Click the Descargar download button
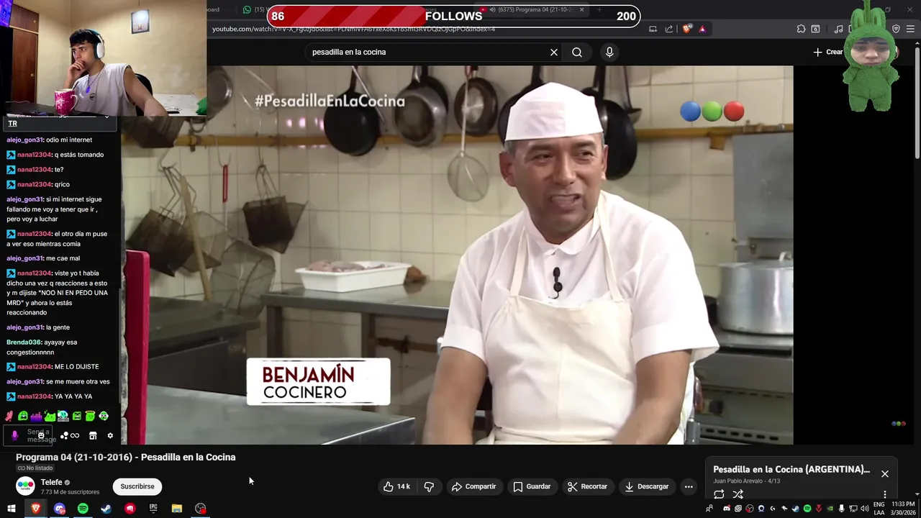 (x=646, y=486)
